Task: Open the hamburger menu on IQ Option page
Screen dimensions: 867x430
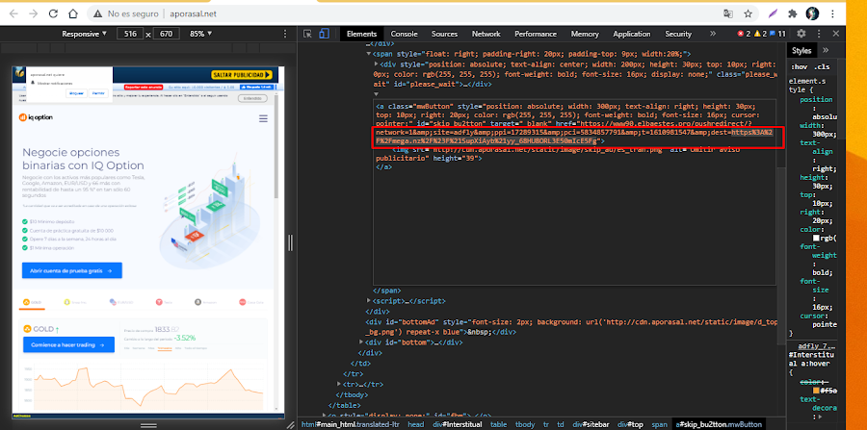Action: (x=263, y=118)
